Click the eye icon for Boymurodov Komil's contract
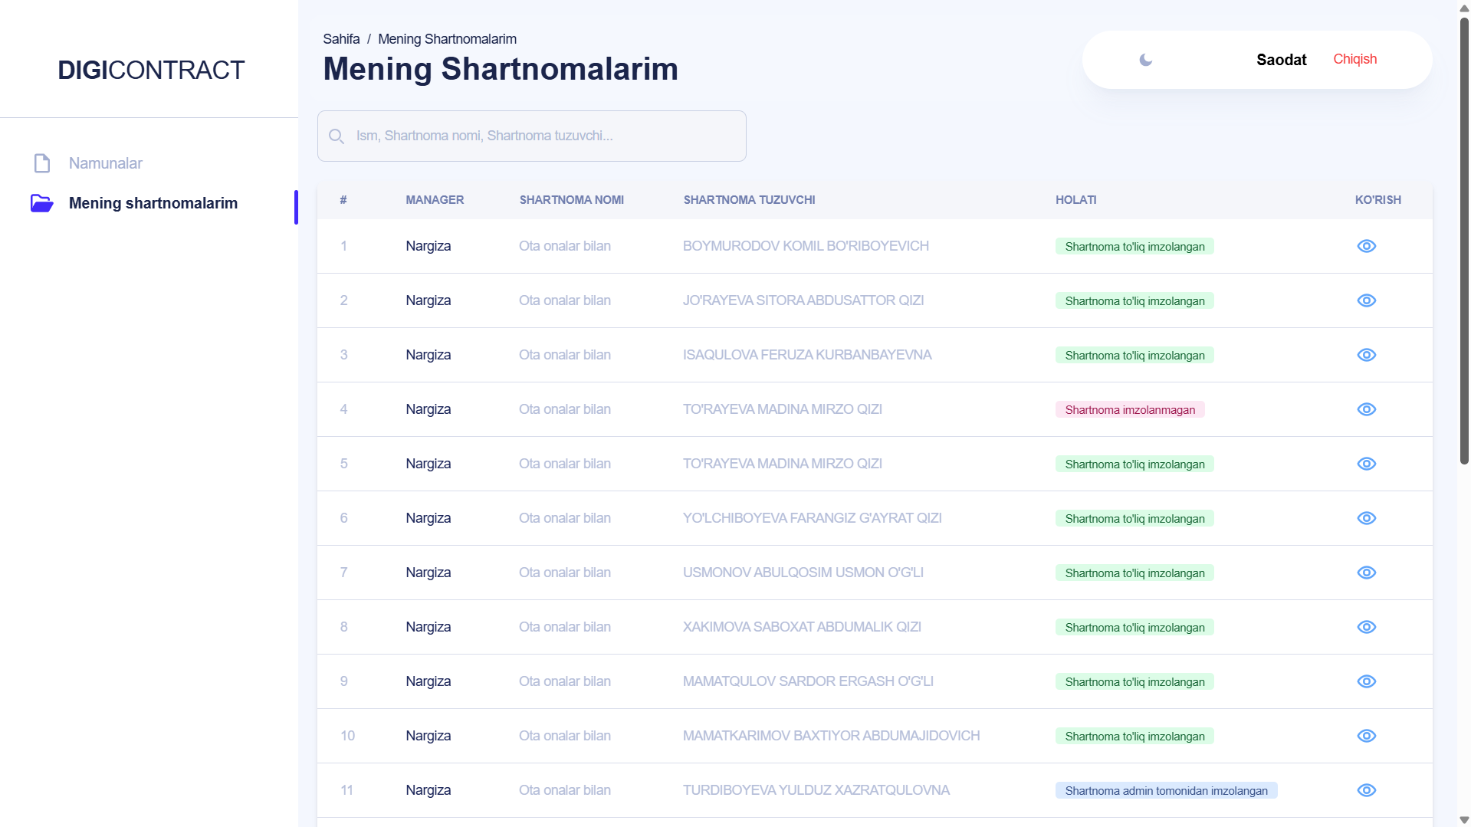Viewport: 1471px width, 827px height. pyautogui.click(x=1366, y=246)
